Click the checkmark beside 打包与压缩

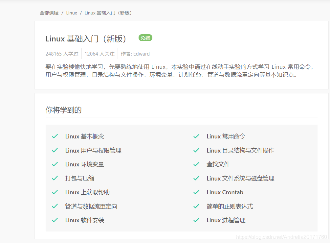click(55, 178)
